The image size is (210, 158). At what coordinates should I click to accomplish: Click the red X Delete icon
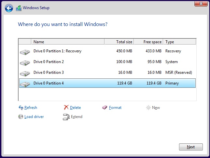click(x=66, y=107)
